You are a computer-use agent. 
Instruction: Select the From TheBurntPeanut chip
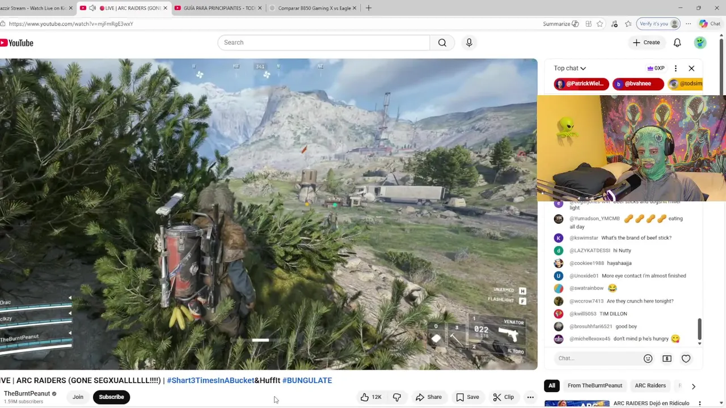(x=595, y=385)
